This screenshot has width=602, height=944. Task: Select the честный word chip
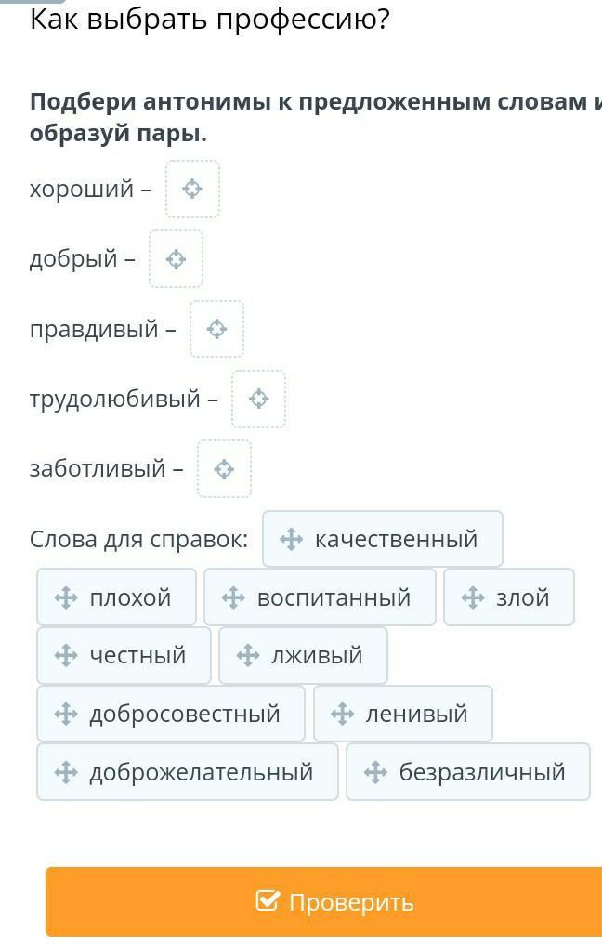(124, 655)
